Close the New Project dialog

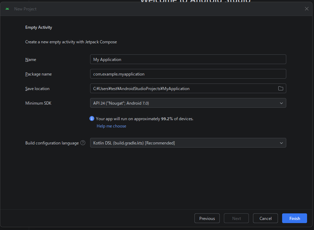click(306, 9)
